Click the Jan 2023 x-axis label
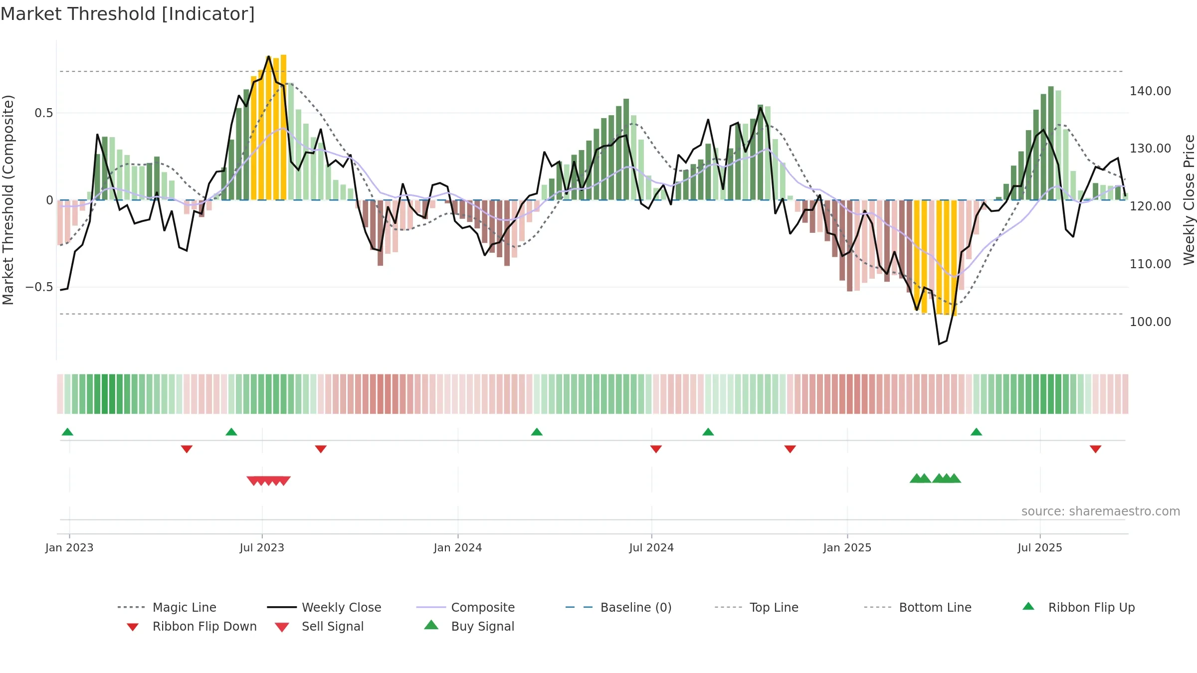The image size is (1197, 673). tap(69, 547)
